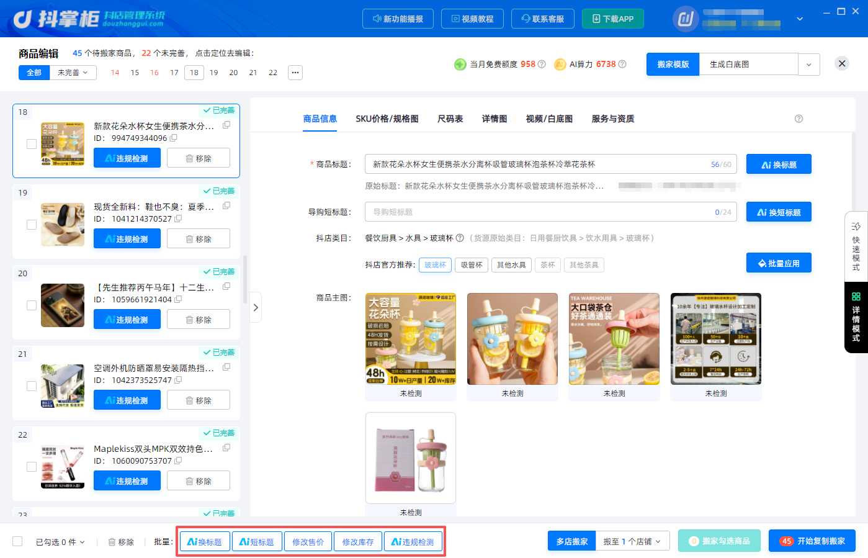Click the 多店搬家 button
The image size is (868, 558).
pyautogui.click(x=571, y=541)
